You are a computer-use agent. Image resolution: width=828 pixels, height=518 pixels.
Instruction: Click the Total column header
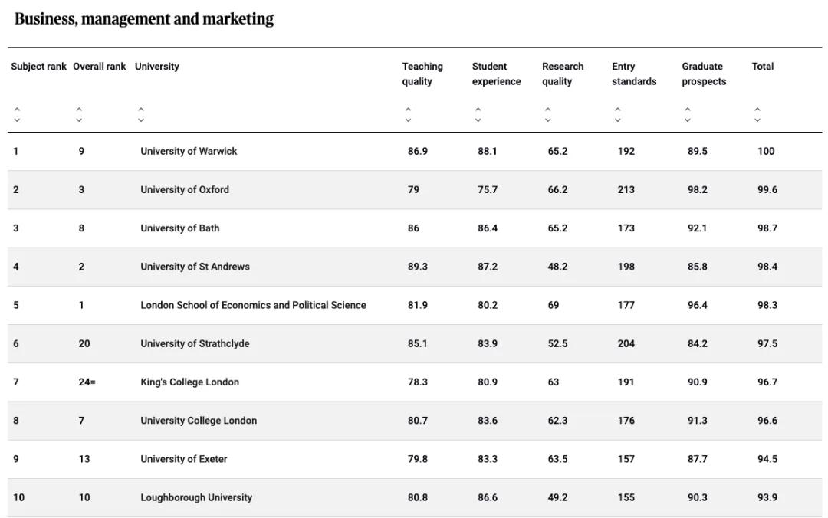[763, 67]
